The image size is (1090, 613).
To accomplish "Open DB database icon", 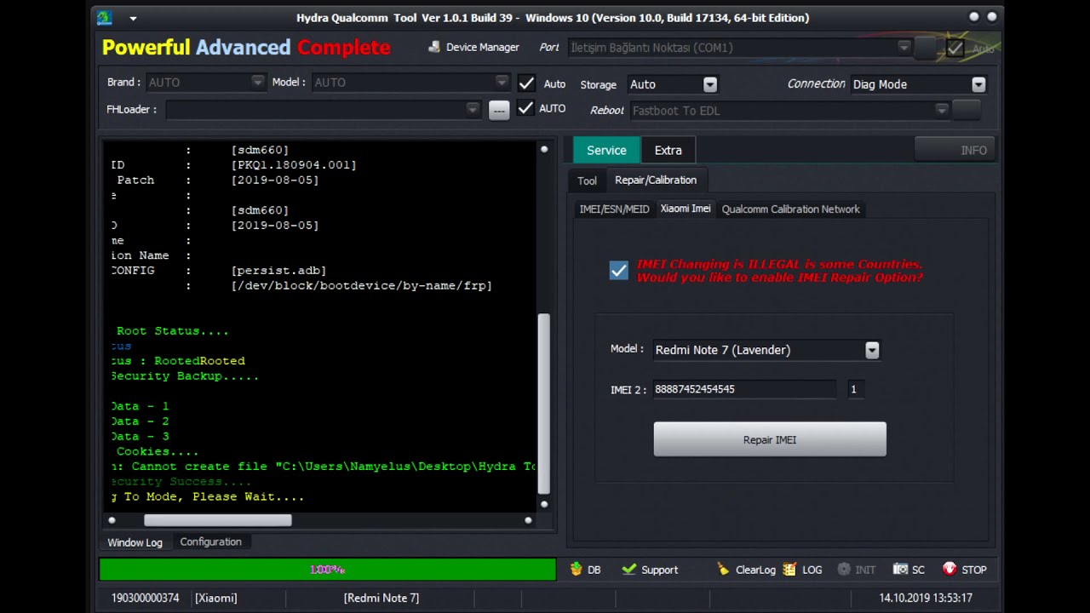I will [x=577, y=569].
